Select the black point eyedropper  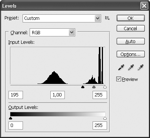(121, 67)
